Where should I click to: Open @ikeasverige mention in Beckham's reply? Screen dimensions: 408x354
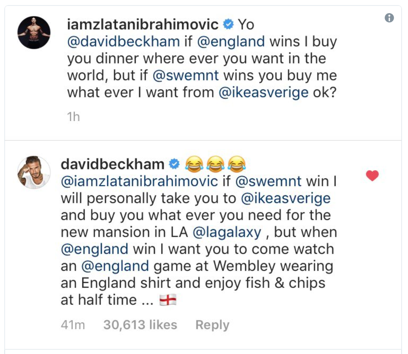point(282,198)
